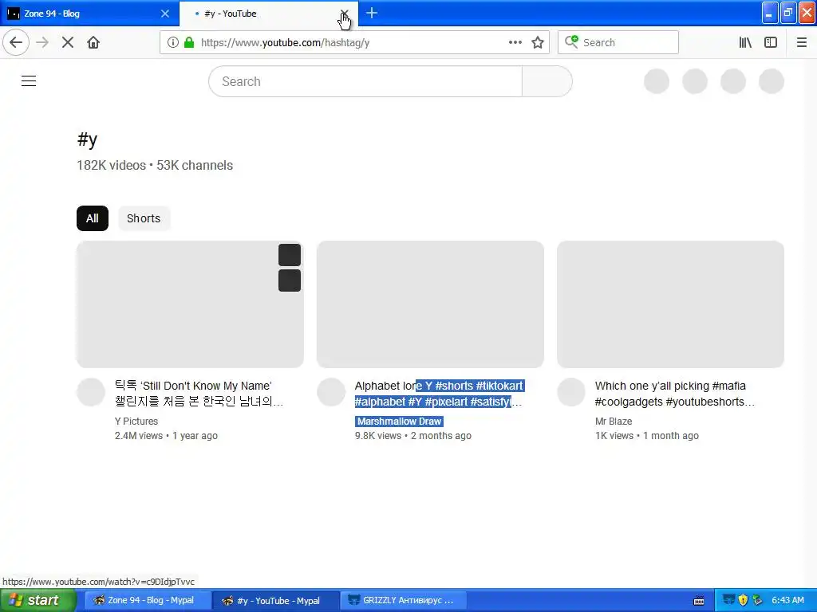
Task: Click the '9.8K views • 2 months ago' text
Action: 413,436
